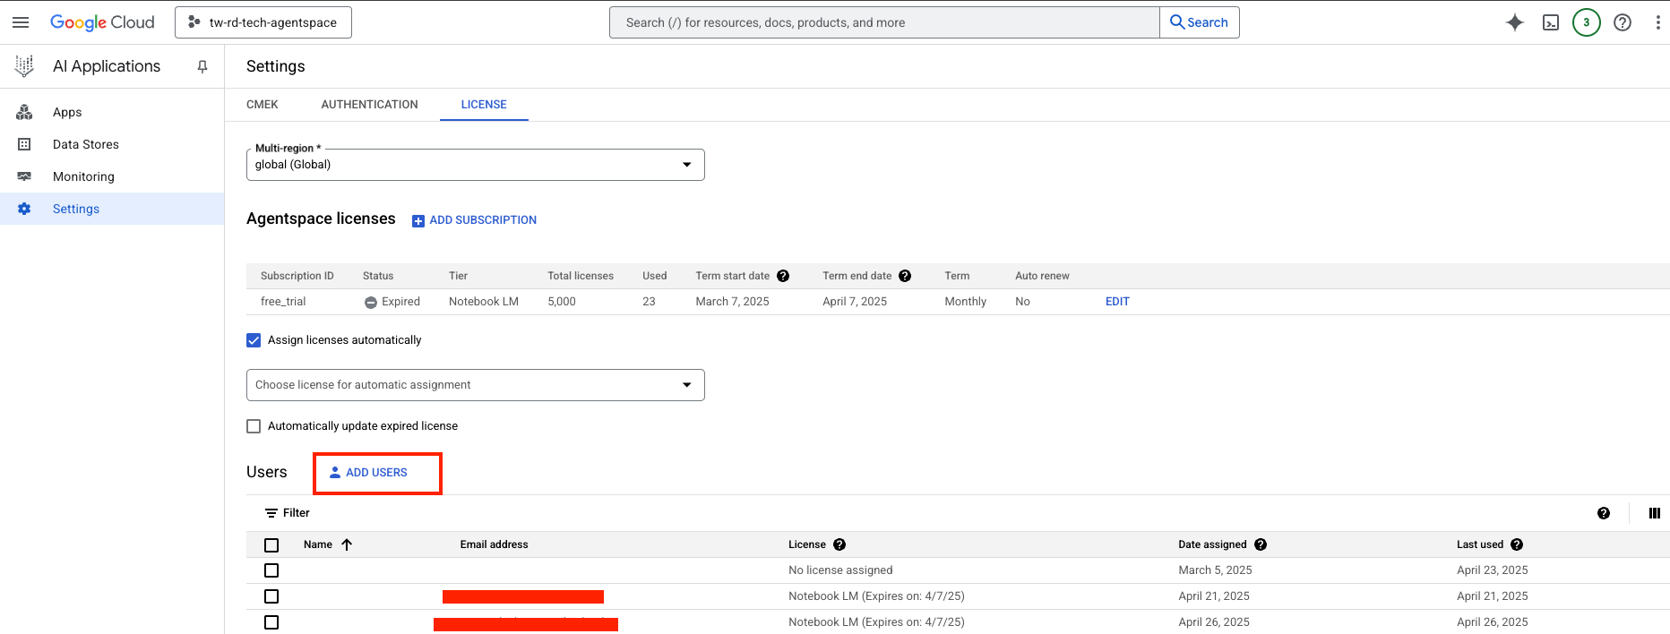Switch to the Authentication tab
The height and width of the screenshot is (634, 1670).
click(369, 105)
